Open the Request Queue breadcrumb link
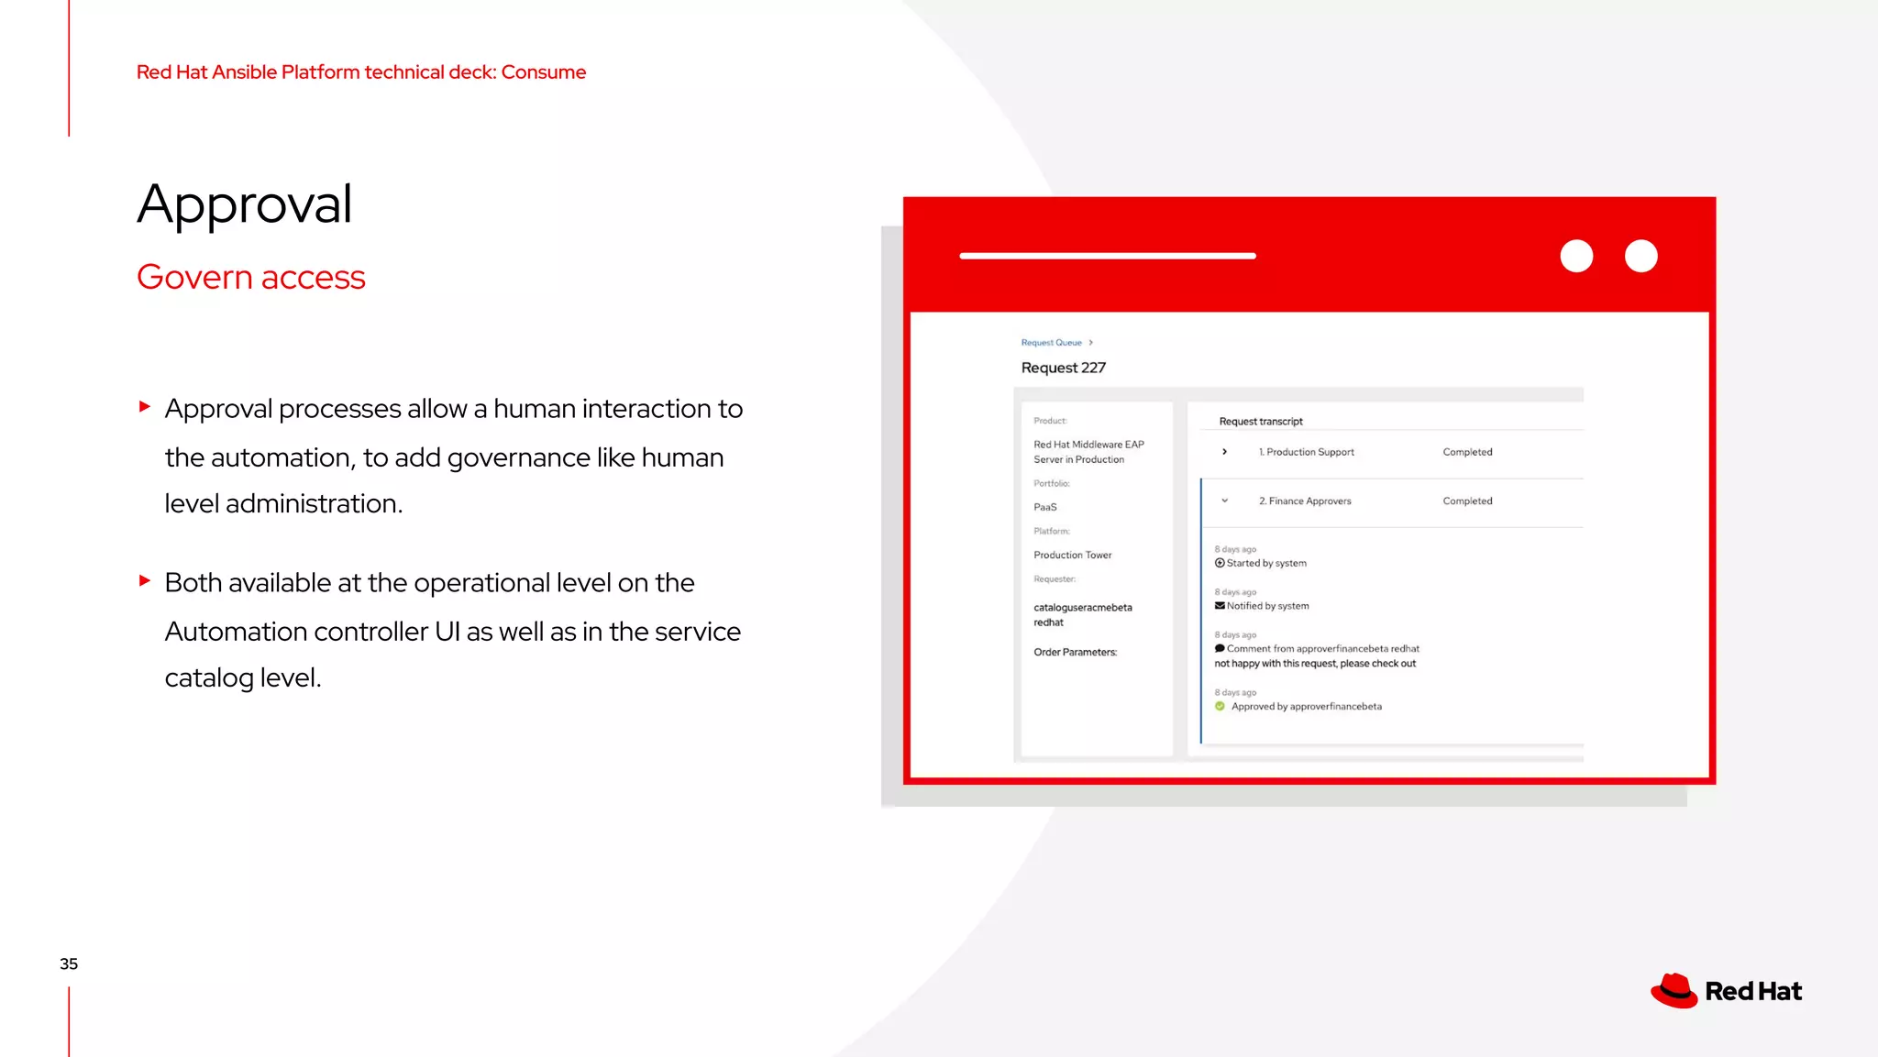 [1051, 343]
